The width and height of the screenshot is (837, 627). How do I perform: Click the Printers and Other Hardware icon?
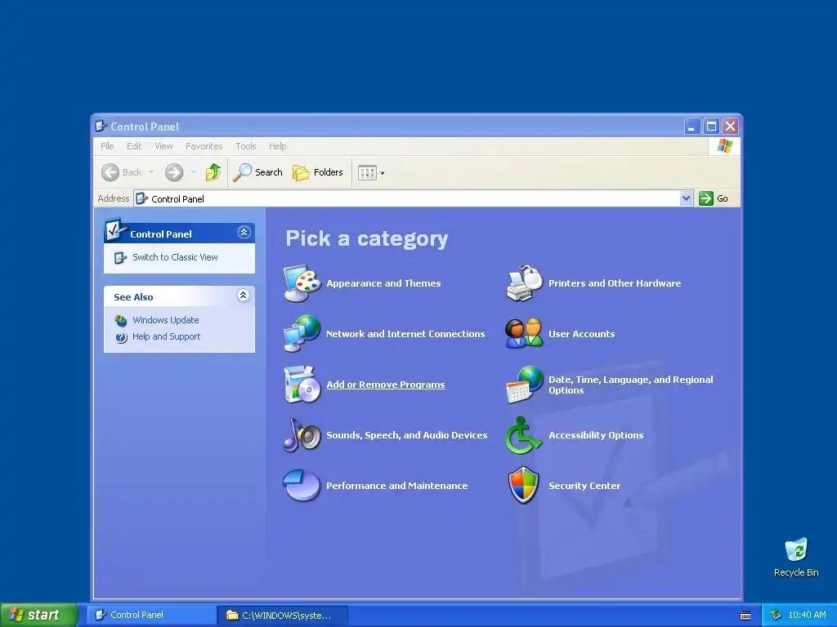524,283
